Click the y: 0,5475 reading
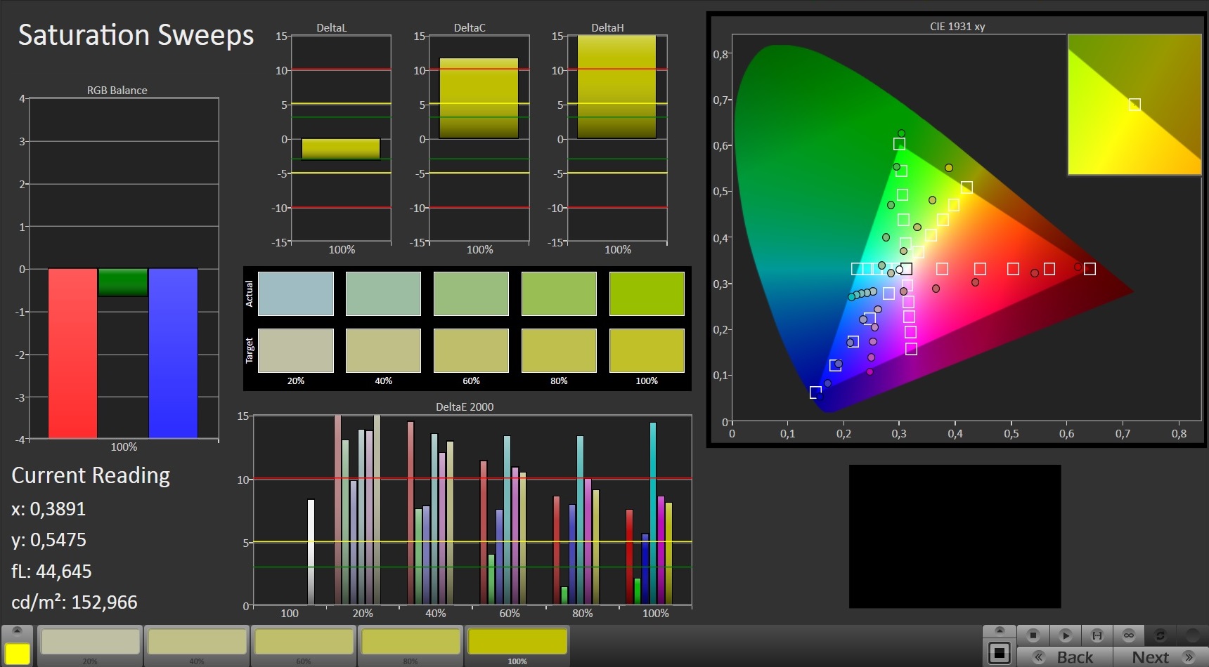The width and height of the screenshot is (1209, 667). 49,540
